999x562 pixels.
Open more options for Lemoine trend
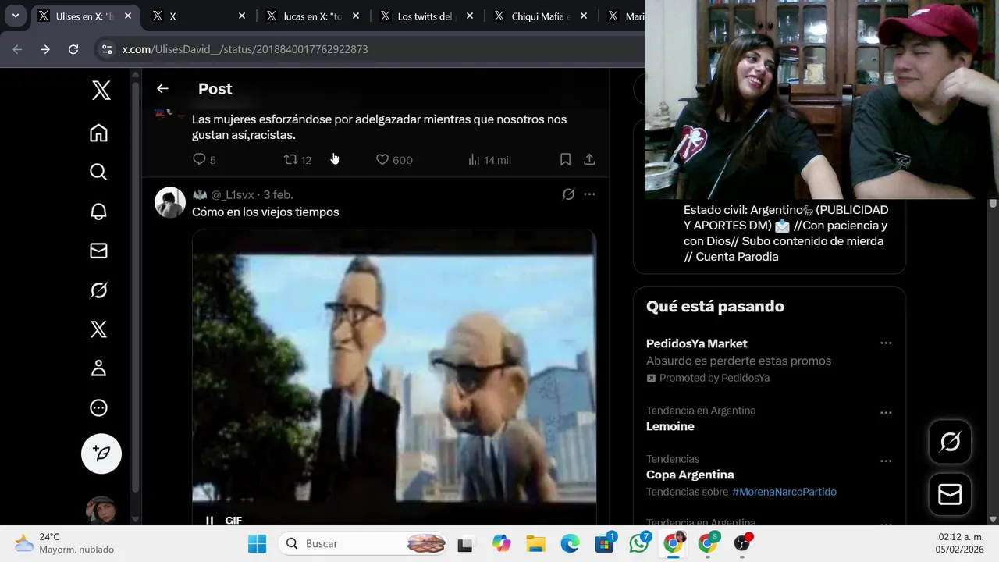click(886, 412)
